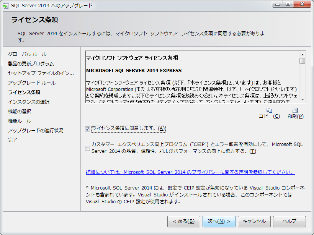
Task: Click the Print icon below license text
Action: tap(295, 110)
